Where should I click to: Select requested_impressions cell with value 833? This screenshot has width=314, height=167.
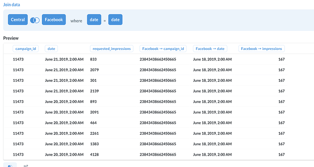[93, 59]
